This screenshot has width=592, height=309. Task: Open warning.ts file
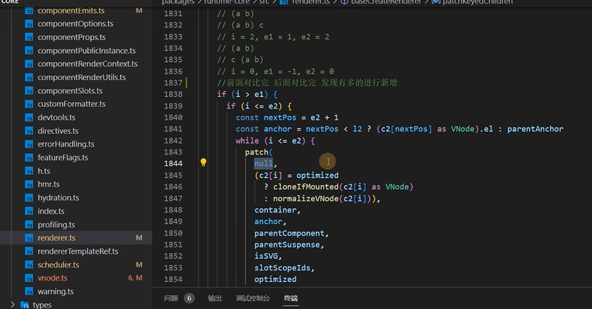pyautogui.click(x=55, y=292)
